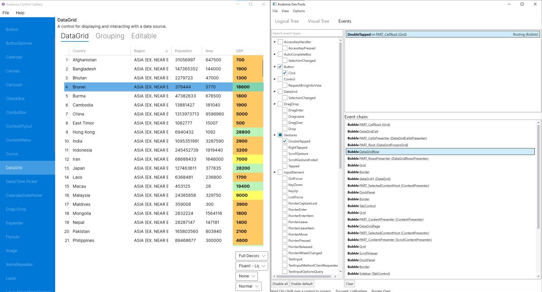Screen dimensions: 542x292
Task: Open the File menu in Control Gallery
Action: (6, 13)
